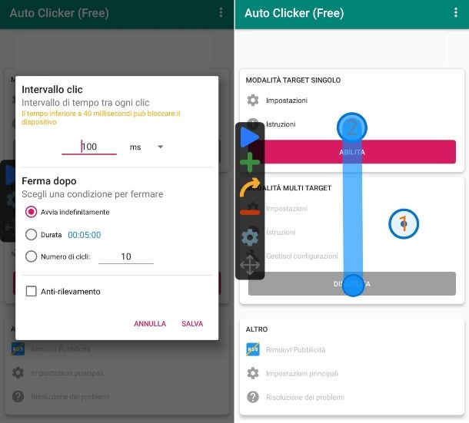Add a click target with the green plus
469x423 pixels.
click(250, 162)
